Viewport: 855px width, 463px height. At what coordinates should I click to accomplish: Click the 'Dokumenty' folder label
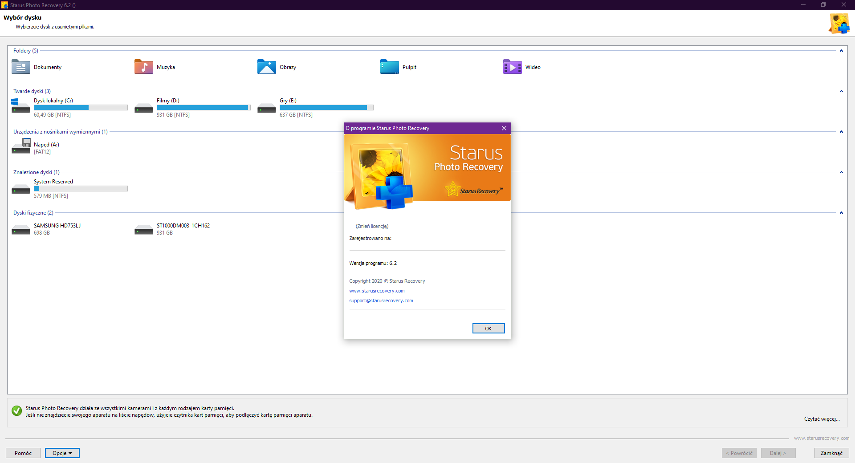click(x=48, y=67)
